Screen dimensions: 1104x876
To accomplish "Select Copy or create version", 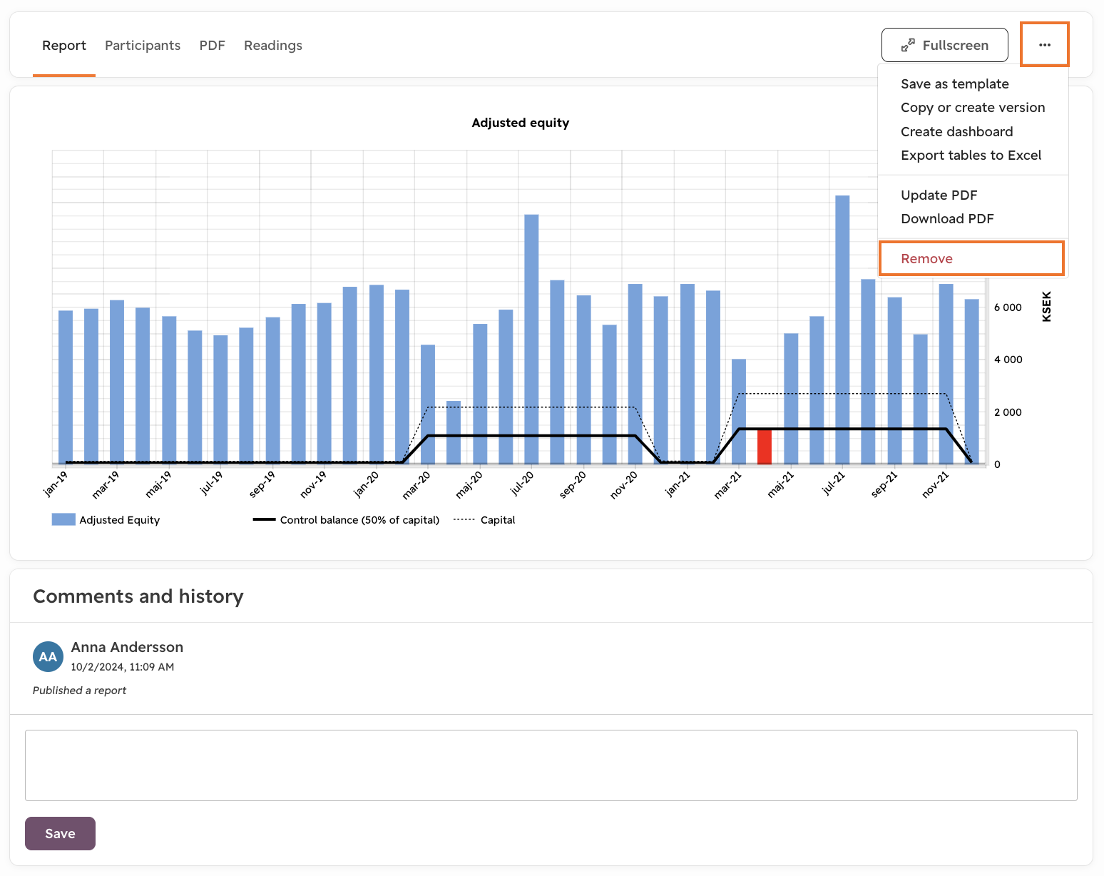I will (973, 108).
